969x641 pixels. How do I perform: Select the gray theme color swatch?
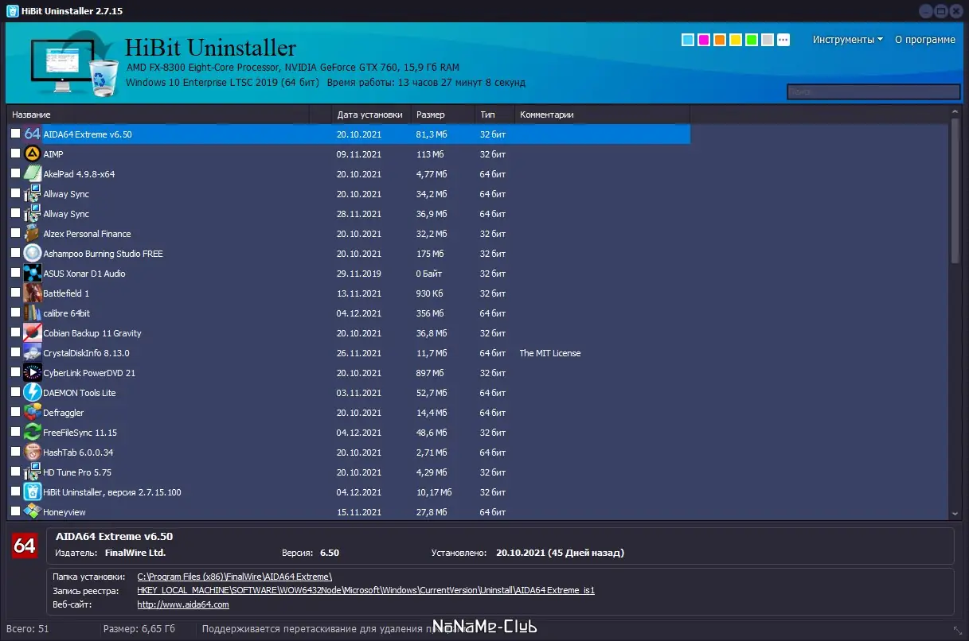768,40
